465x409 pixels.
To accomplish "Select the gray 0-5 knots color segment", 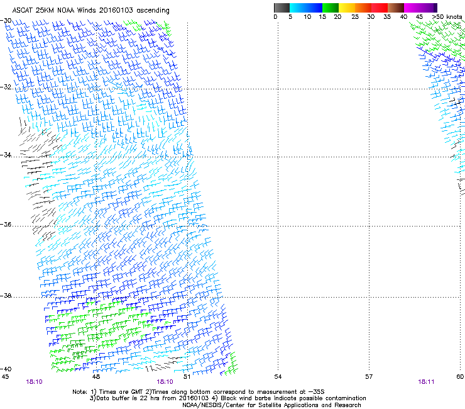I will tap(282, 8).
